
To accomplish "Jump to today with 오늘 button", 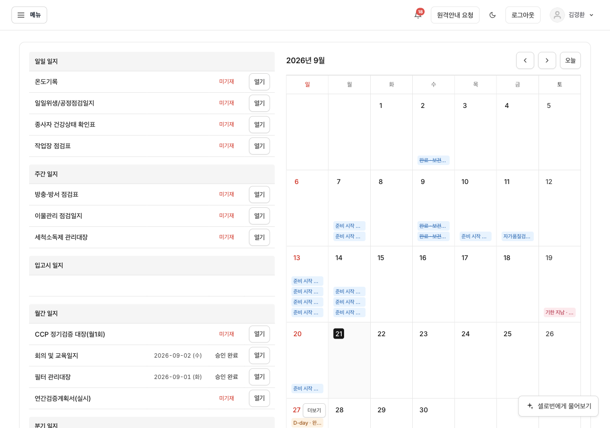I will tap(570, 60).
